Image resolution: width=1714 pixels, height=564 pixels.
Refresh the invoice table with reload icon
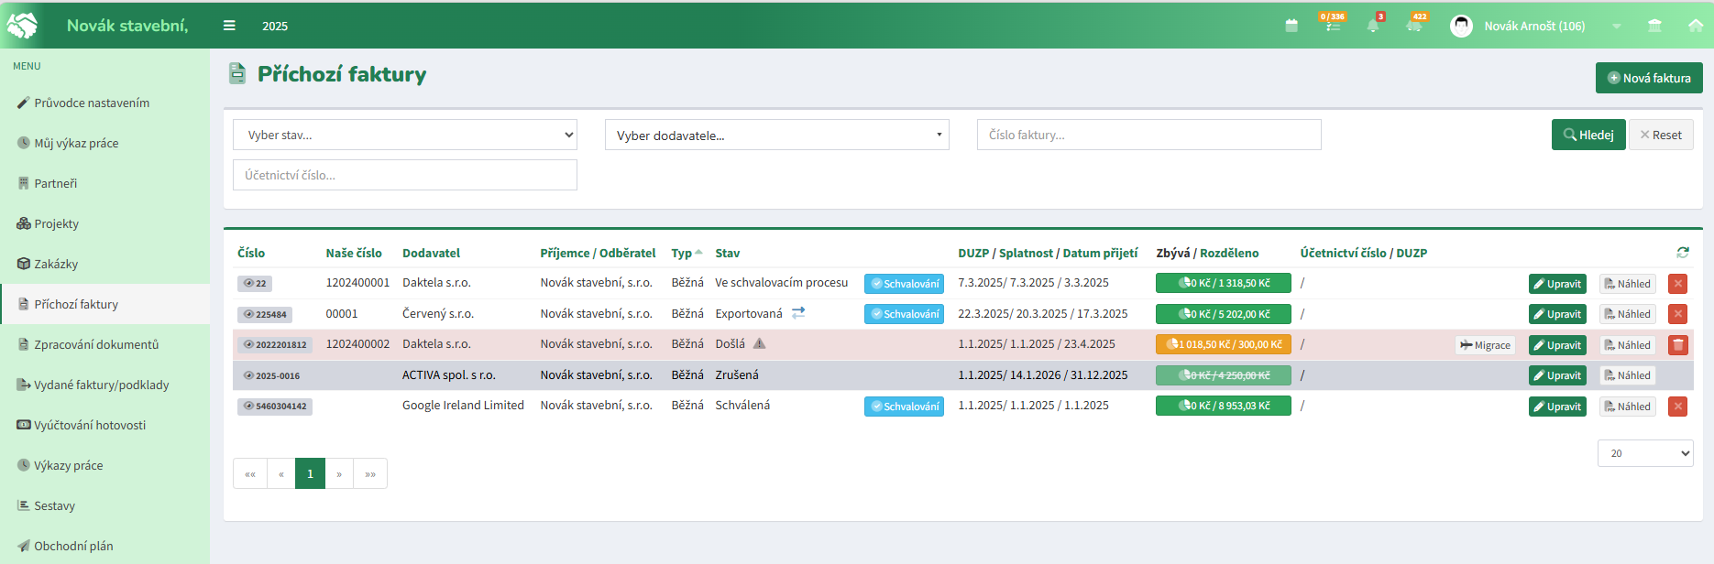1683,252
